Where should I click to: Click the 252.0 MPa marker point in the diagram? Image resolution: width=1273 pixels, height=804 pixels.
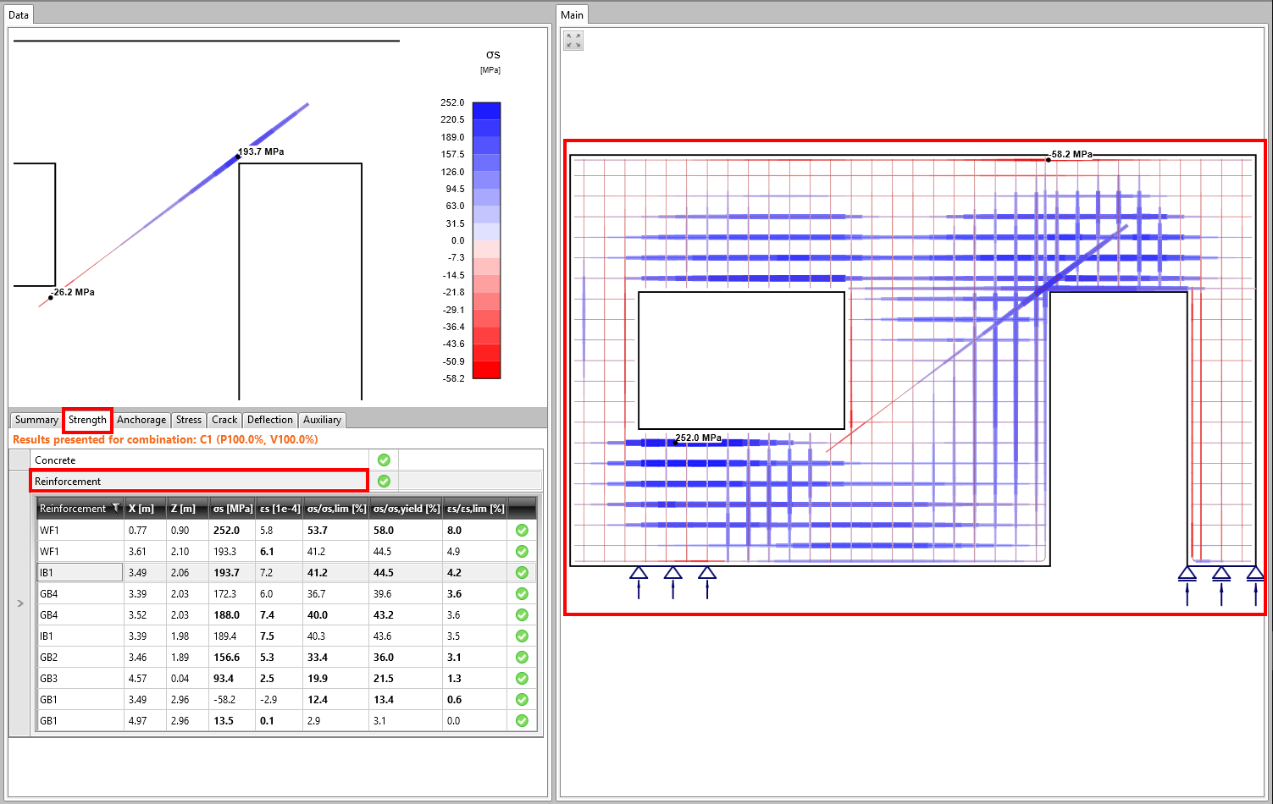pos(675,443)
